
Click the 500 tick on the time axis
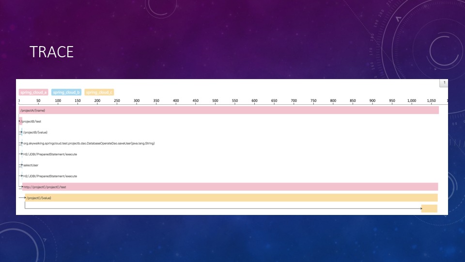[215, 101]
